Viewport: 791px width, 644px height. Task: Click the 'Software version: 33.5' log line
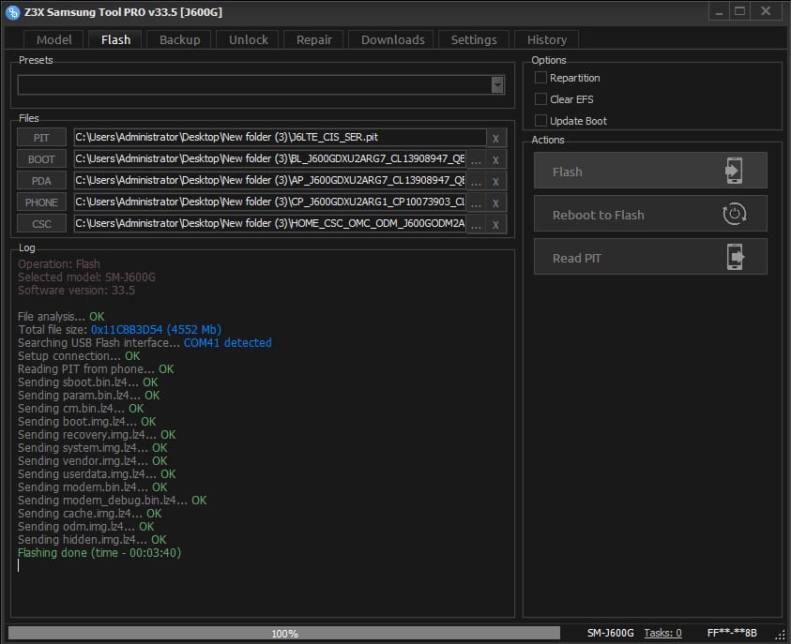coord(76,291)
